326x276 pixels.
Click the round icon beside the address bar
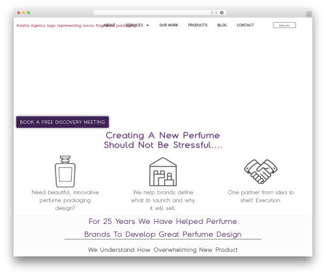coord(222,12)
